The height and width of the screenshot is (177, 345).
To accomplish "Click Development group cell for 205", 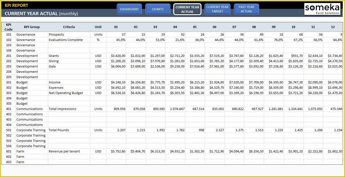I will click(32, 77).
